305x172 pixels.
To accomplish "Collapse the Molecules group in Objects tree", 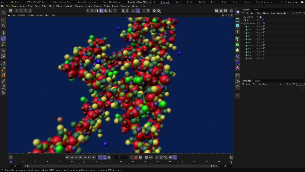I will (242, 23).
